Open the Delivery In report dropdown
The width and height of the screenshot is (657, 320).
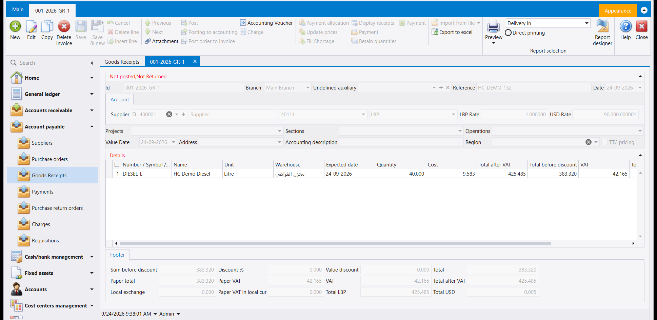(x=586, y=23)
